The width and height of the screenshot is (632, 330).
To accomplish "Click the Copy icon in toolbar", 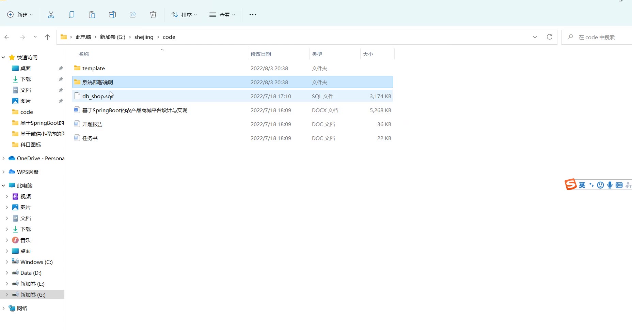I will click(72, 15).
